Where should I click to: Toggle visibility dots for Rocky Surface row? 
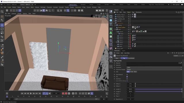[x=130, y=27]
